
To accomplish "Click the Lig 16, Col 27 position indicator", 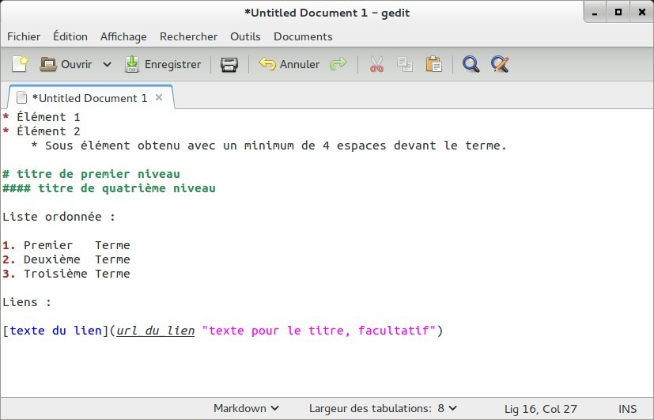I will [x=541, y=409].
